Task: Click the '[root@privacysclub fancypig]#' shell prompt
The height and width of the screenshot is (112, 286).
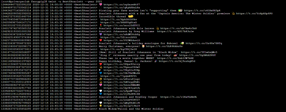Action: [x=24, y=1]
